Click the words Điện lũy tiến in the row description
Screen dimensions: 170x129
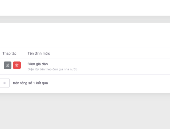(x=35, y=69)
